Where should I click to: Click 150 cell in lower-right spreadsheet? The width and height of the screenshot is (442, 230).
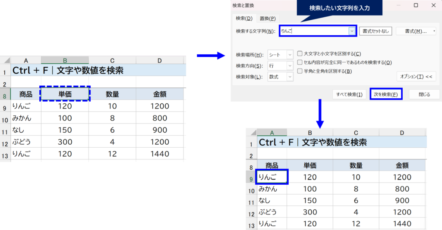tap(310, 200)
